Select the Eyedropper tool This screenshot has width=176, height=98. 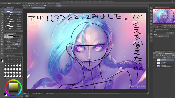point(2,23)
